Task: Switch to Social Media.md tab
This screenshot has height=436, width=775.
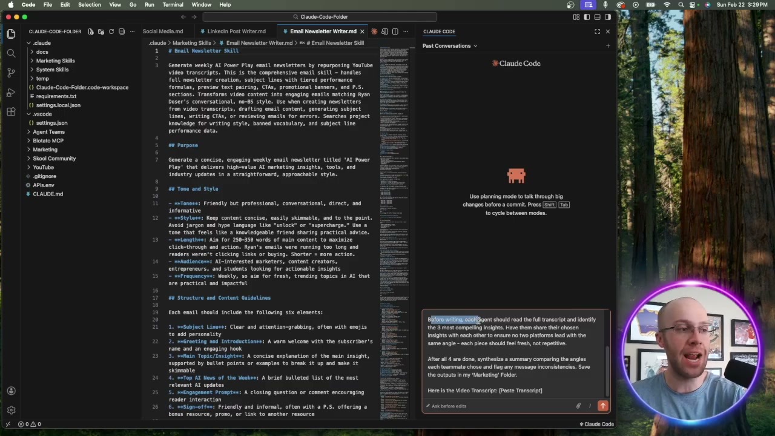Action: click(163, 31)
